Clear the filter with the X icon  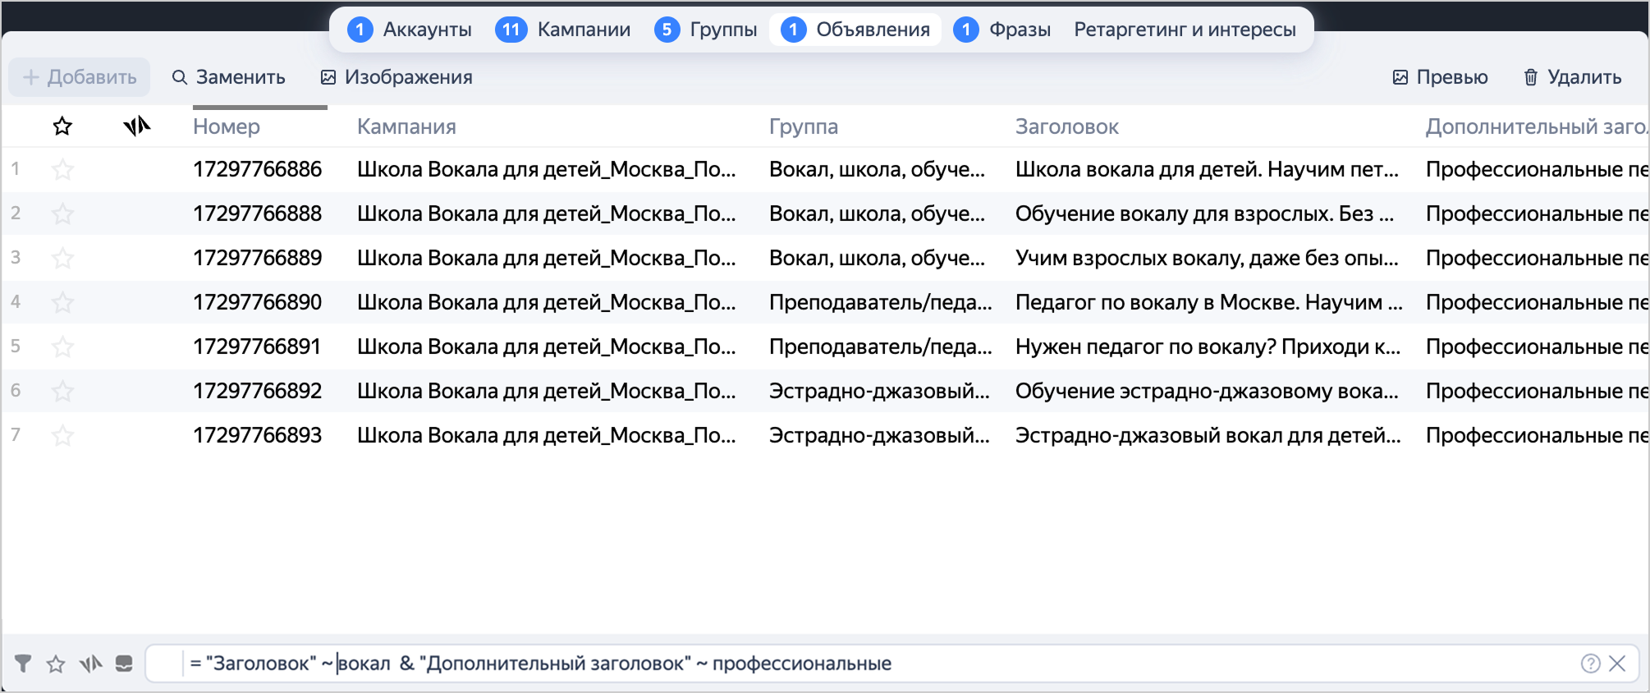click(x=1617, y=663)
